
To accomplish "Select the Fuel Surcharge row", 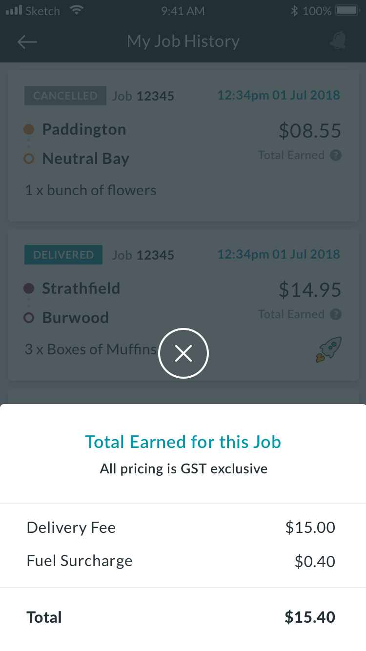I will pyautogui.click(x=183, y=561).
